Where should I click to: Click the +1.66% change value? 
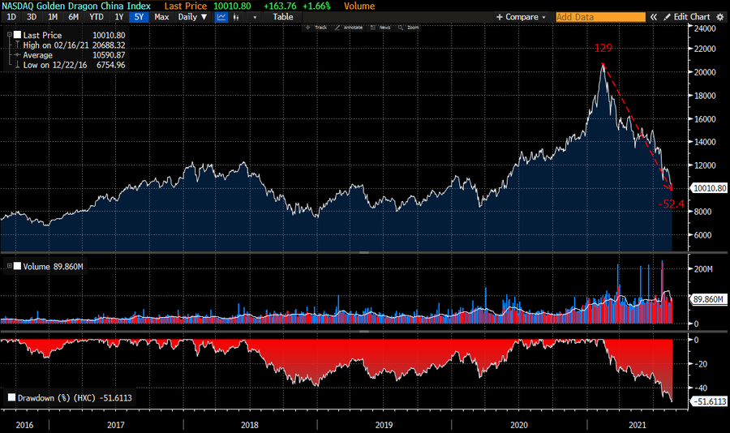click(316, 6)
